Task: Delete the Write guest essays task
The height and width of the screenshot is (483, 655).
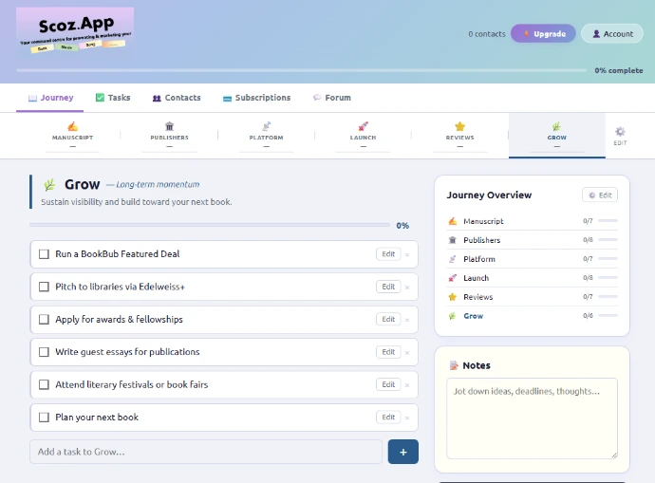Action: coord(407,353)
